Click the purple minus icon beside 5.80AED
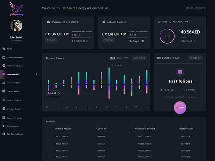The image size is (215, 161). [x=184, y=90]
